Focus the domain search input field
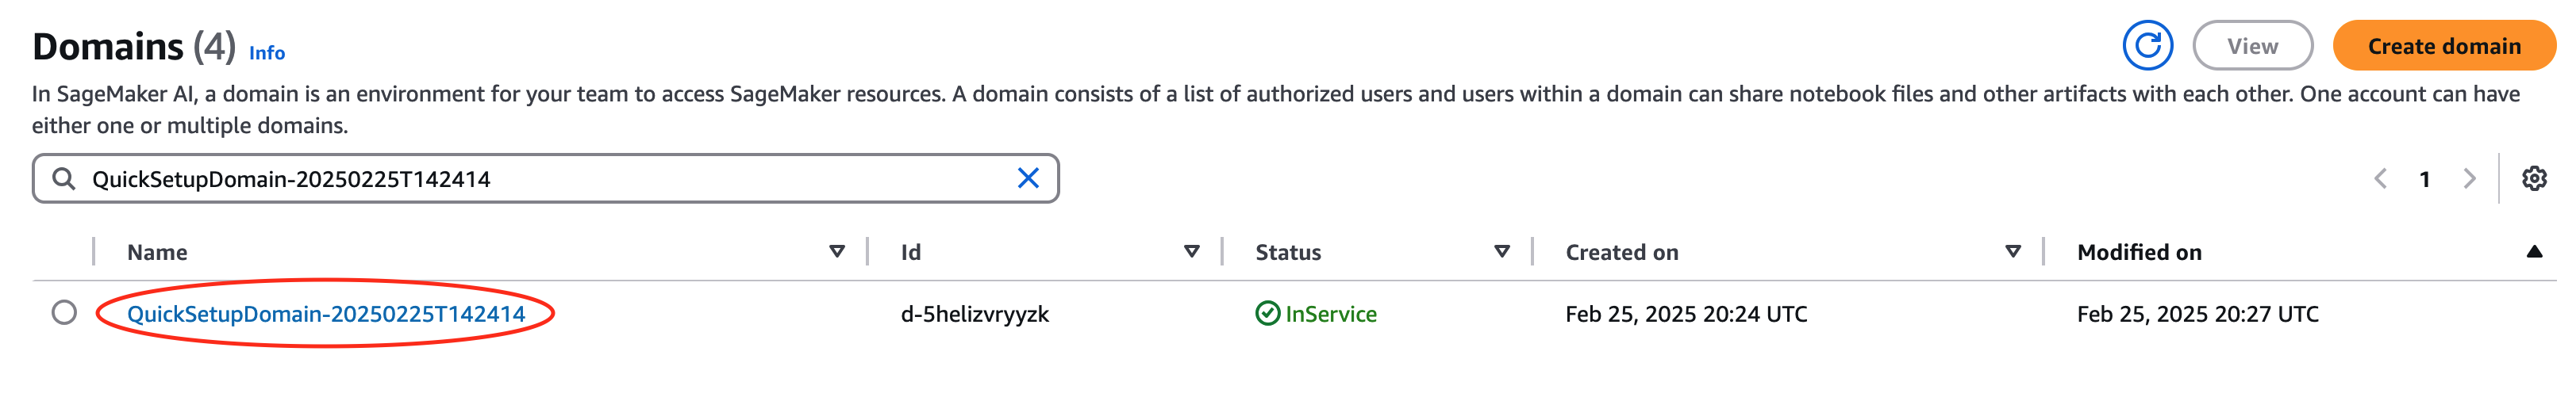This screenshot has height=401, width=2576. tap(540, 178)
